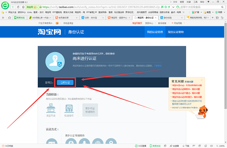Open the 加速器 accelerator in status bar
This screenshot has width=227, height=148.
[174, 146]
